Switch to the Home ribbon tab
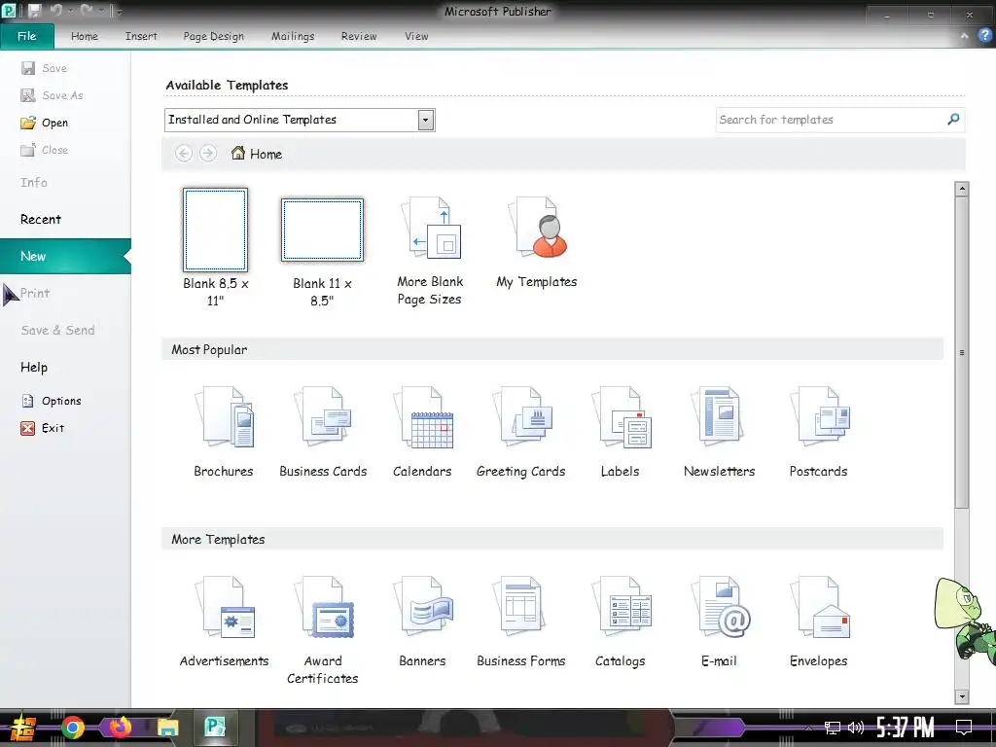Screen dimensions: 996x747 coord(85,36)
